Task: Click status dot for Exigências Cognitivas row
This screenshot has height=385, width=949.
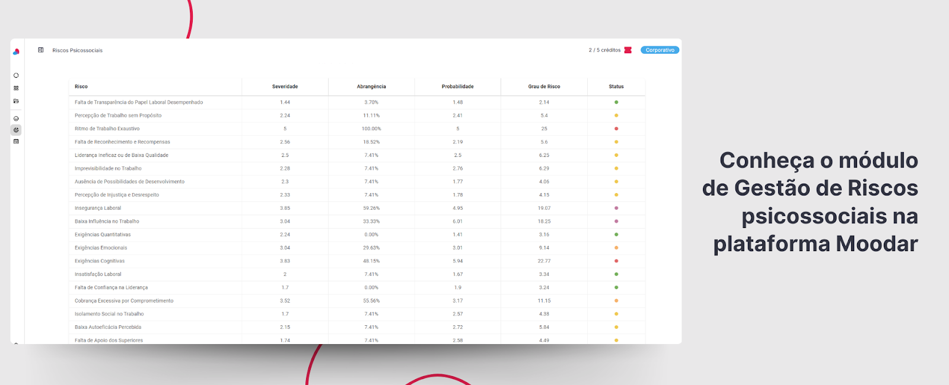Action: click(x=616, y=261)
